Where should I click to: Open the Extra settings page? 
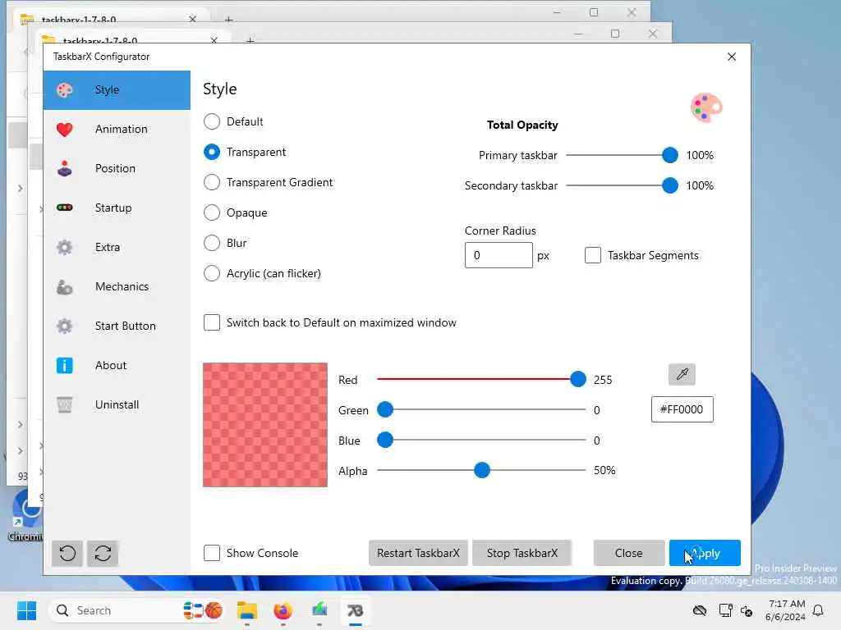[x=117, y=248]
